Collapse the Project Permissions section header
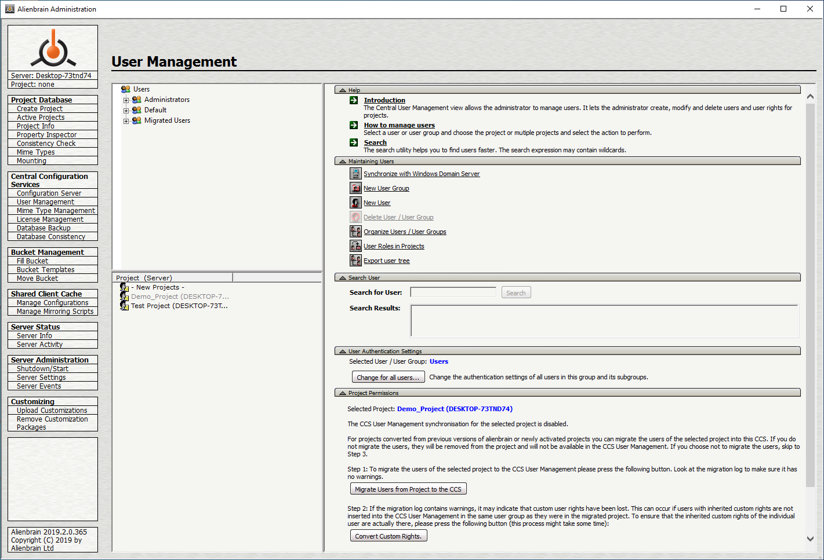The width and height of the screenshot is (824, 560). (343, 393)
